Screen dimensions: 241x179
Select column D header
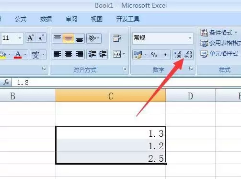click(190, 95)
